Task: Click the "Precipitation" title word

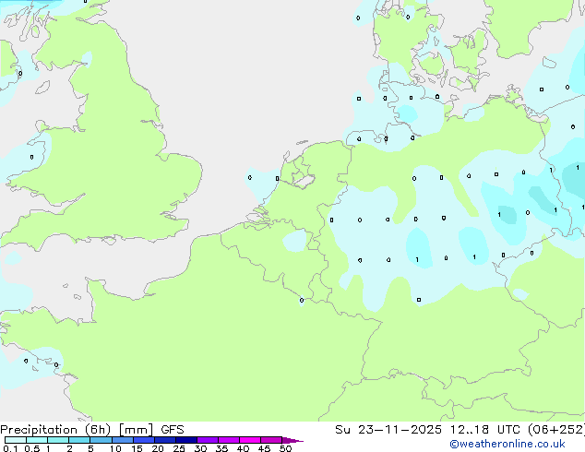Action: (39, 430)
